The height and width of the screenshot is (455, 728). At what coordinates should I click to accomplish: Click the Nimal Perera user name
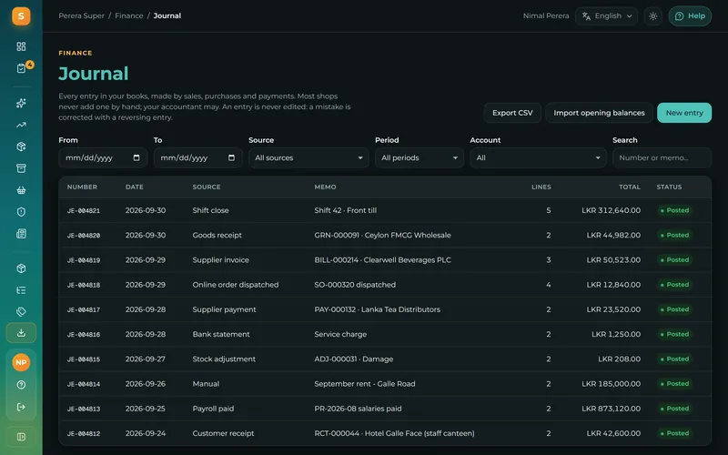pos(546,15)
